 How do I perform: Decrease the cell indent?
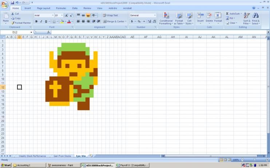point(94,21)
